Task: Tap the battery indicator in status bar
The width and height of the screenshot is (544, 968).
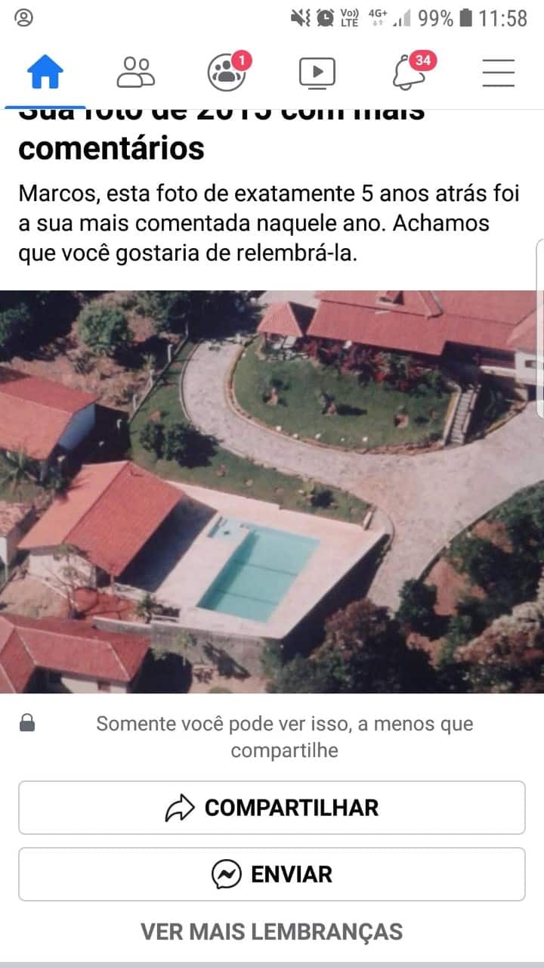Action: (x=466, y=17)
